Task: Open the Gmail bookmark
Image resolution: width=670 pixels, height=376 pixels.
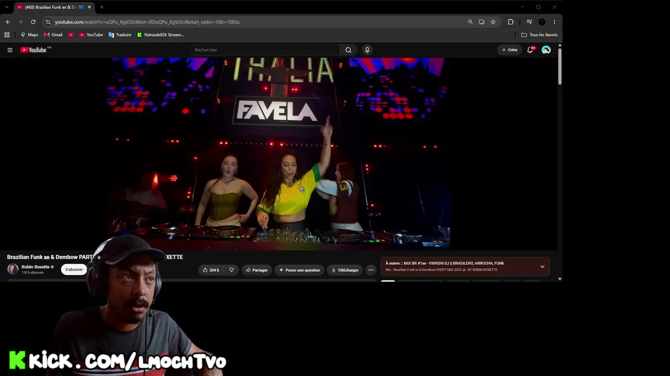Action: 53,35
